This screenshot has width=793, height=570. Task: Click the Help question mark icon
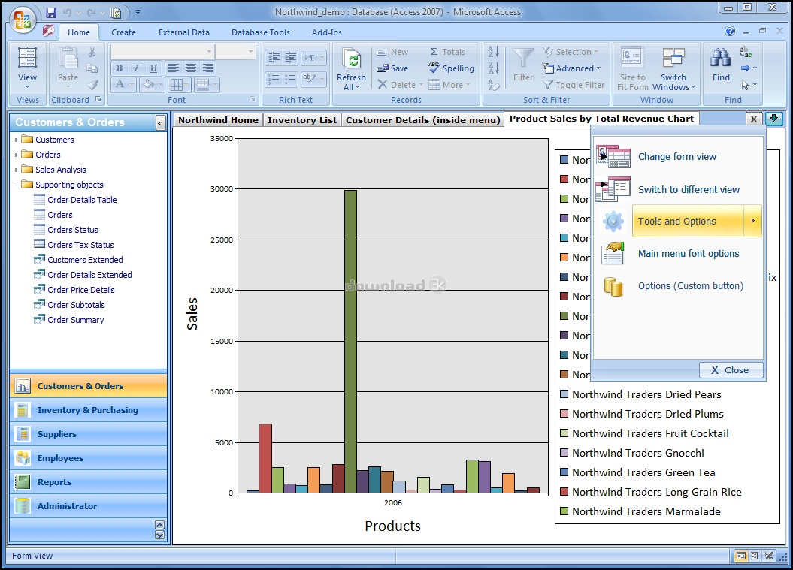coord(729,32)
